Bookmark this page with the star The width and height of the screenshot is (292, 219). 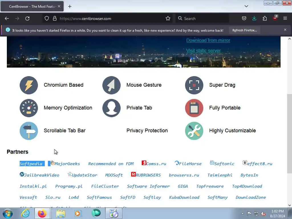[x=168, y=19]
